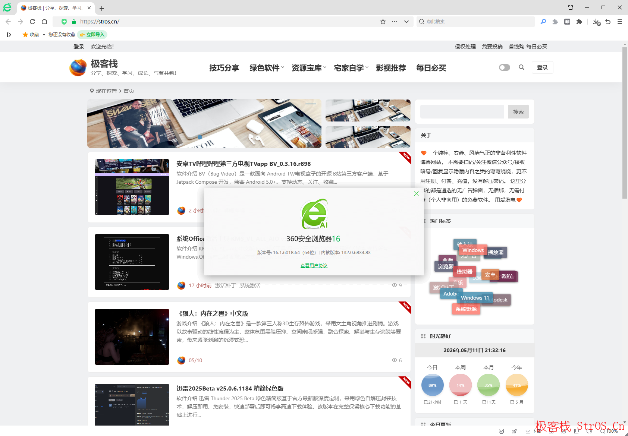
Task: Expand the 绿色软件 dropdown menu
Action: pyautogui.click(x=267, y=68)
